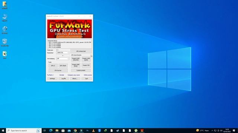Open VLC media player from the taskbar
Screen dimensions: 238x133
[93, 130]
